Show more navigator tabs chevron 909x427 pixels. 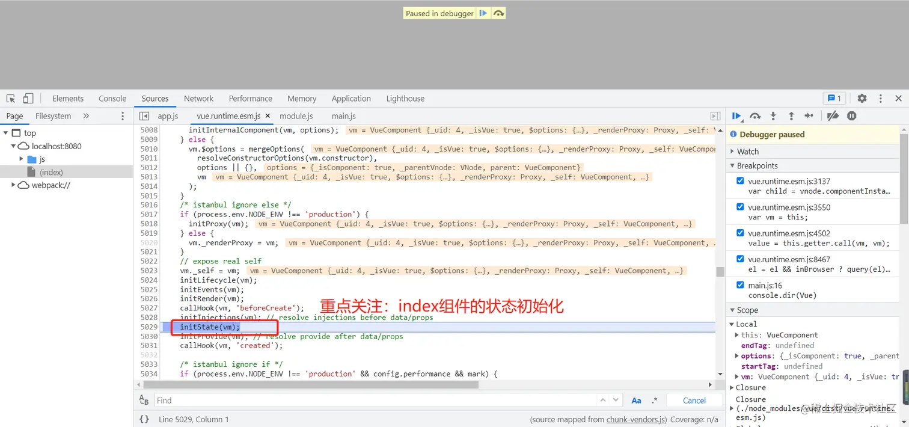click(86, 115)
